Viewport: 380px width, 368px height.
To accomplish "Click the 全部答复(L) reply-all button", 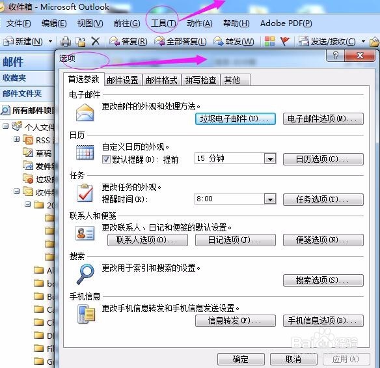I will (x=180, y=42).
